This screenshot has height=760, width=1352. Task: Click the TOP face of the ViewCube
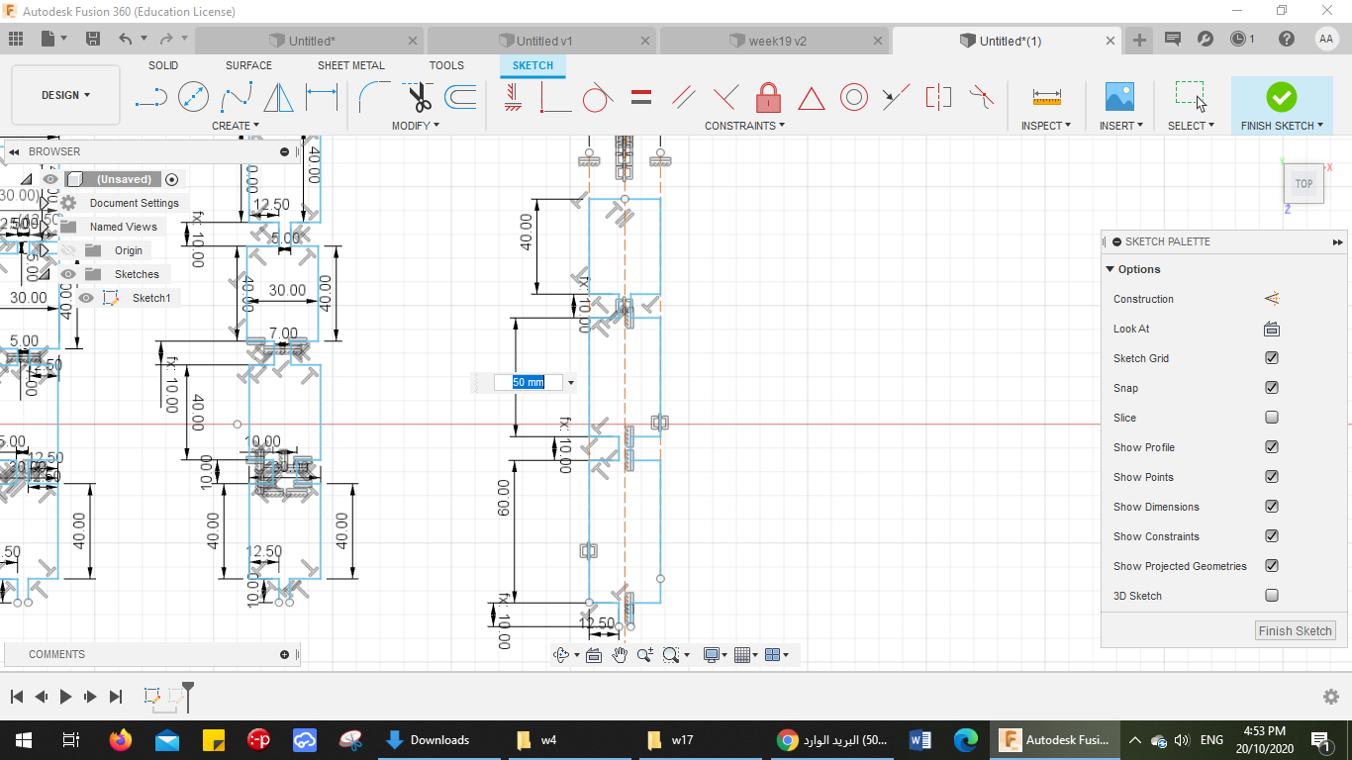[x=1304, y=184]
